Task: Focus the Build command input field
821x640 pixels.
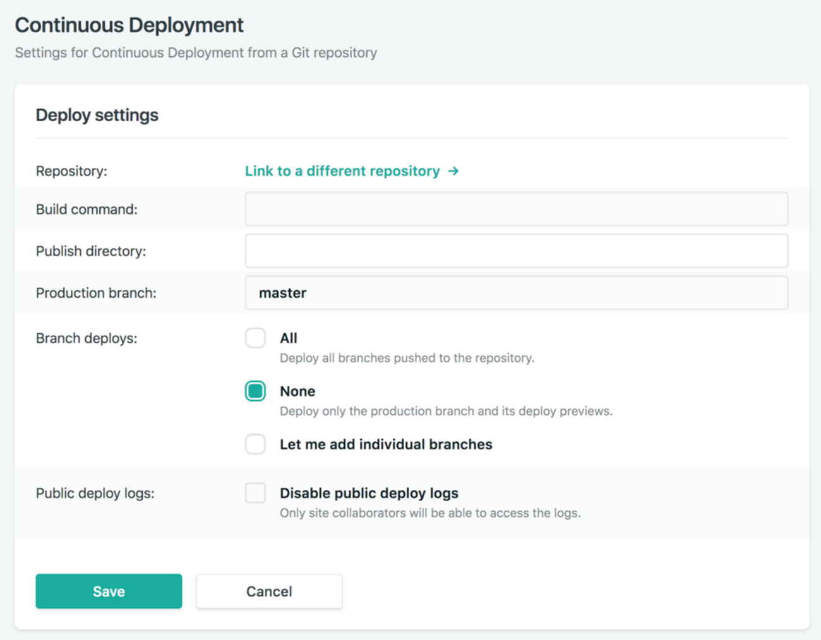Action: tap(516, 209)
